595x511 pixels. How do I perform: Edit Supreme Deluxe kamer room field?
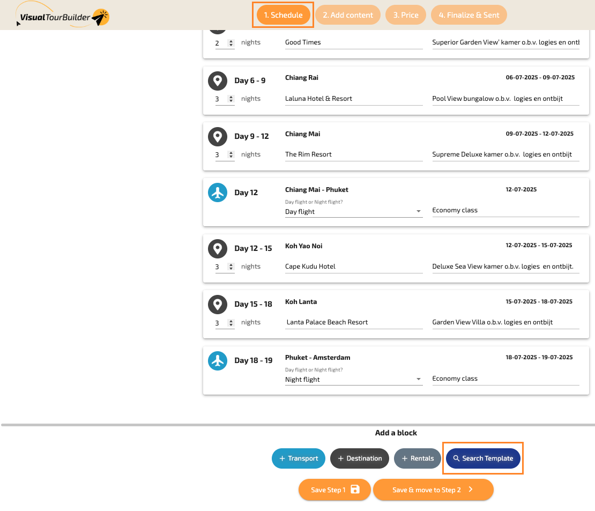[x=505, y=154]
